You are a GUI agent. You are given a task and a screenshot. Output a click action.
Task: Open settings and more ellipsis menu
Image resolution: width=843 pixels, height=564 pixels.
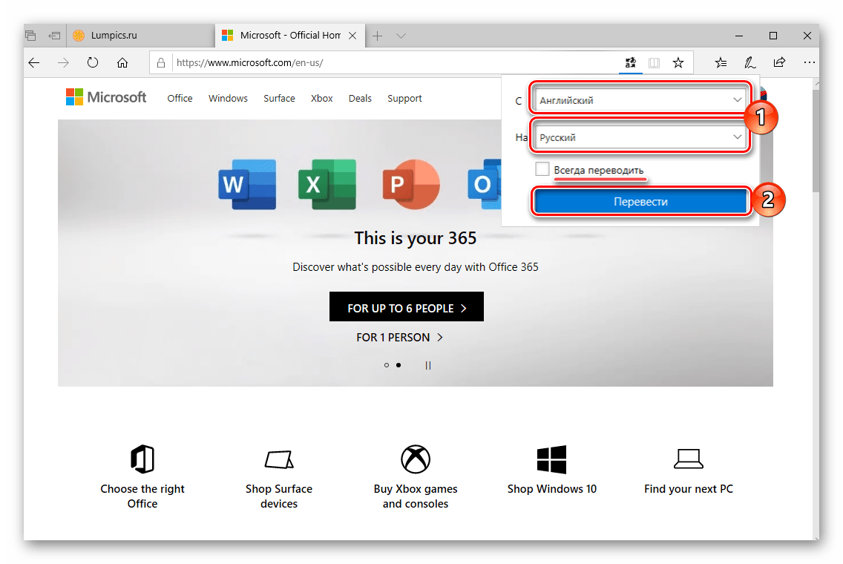(x=809, y=63)
